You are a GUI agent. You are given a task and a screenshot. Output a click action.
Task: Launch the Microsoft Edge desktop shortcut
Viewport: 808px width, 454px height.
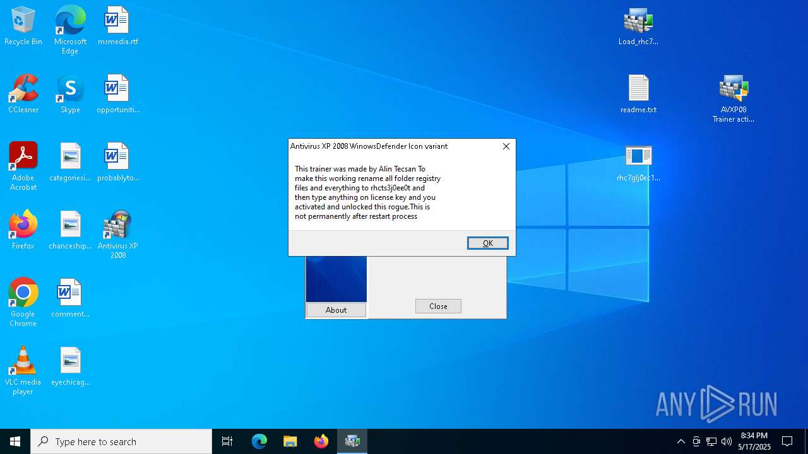(70, 30)
